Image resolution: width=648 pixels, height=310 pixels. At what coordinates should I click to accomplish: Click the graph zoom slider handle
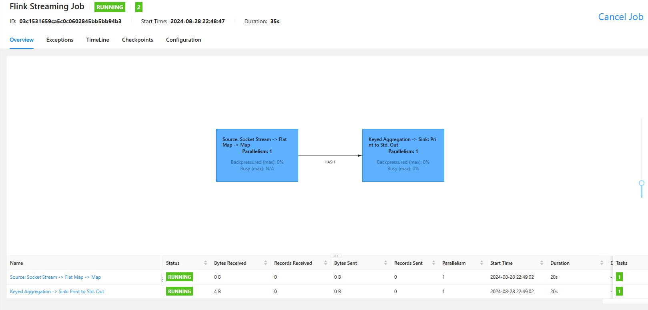tap(642, 183)
